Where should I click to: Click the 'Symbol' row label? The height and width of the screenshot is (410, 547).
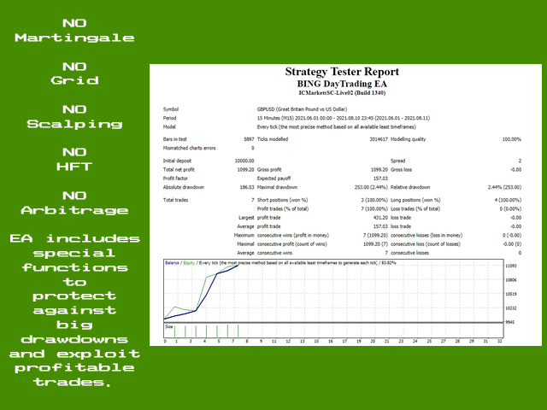click(x=171, y=109)
